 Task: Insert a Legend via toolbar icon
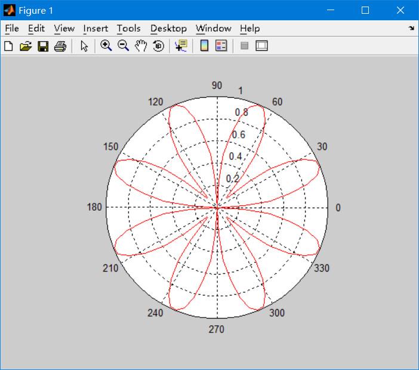[221, 46]
